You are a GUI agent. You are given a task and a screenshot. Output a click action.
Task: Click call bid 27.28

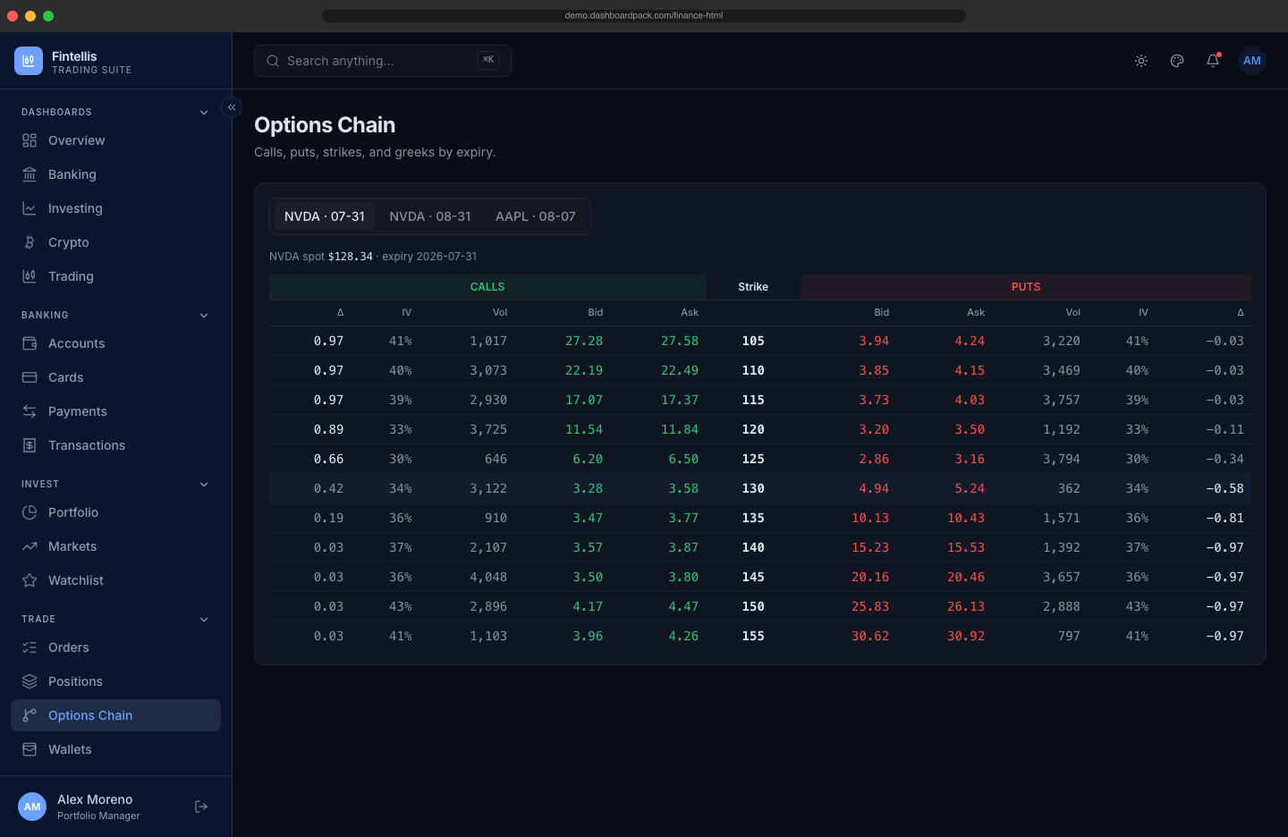click(x=584, y=341)
